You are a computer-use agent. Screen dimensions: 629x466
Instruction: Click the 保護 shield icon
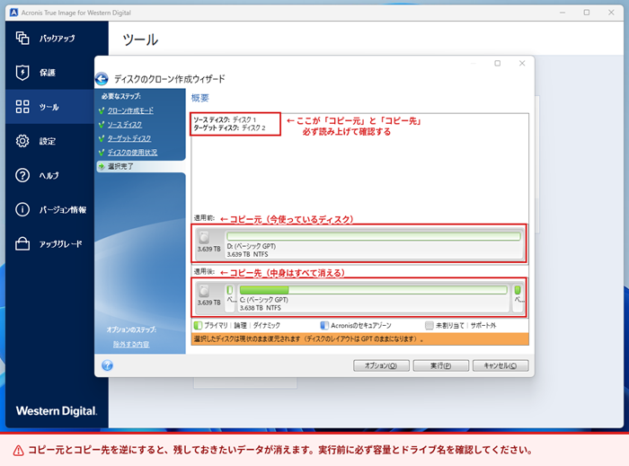(22, 73)
